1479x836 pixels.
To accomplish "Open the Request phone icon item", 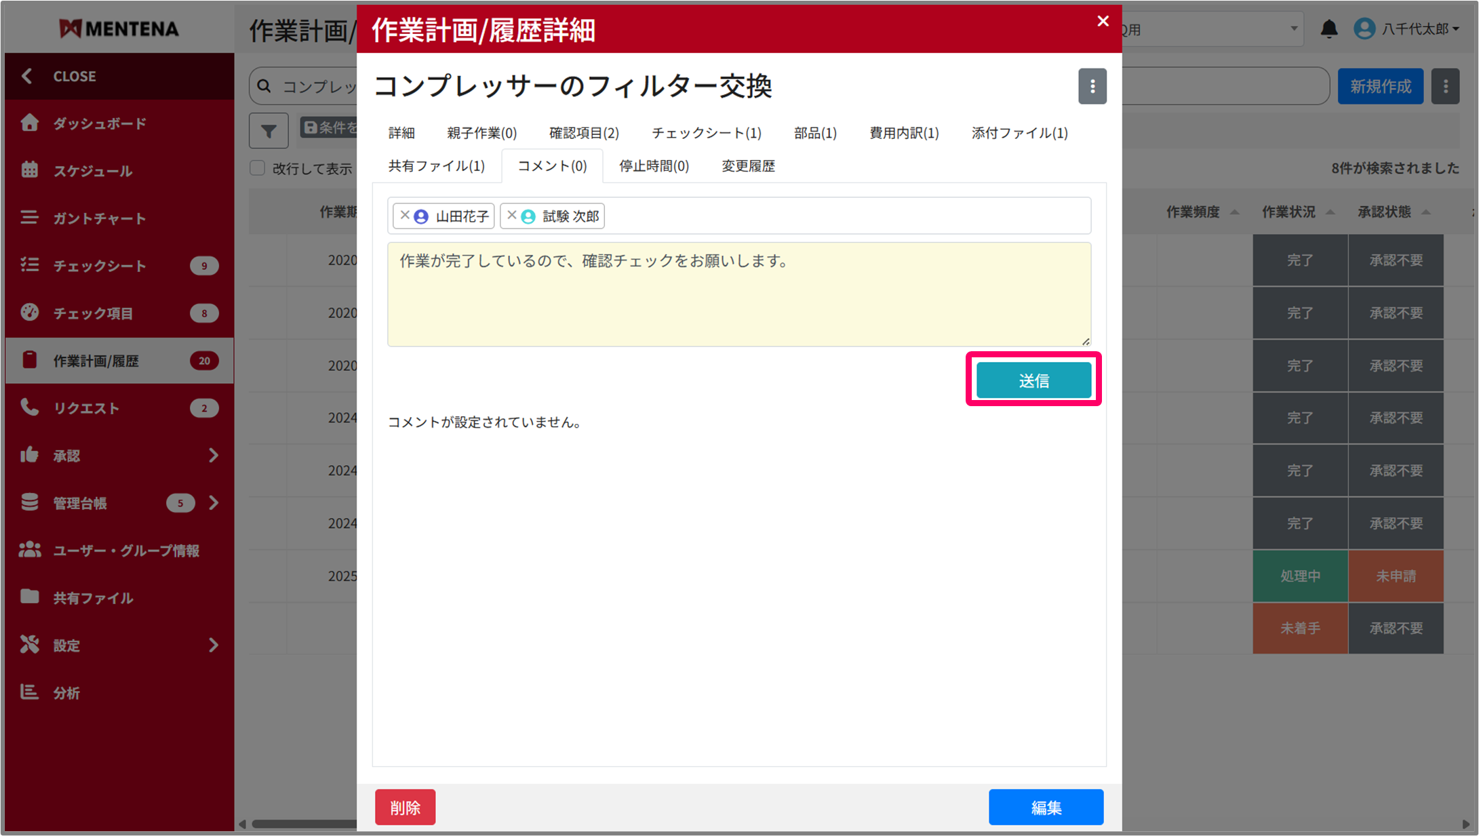I will pos(30,407).
